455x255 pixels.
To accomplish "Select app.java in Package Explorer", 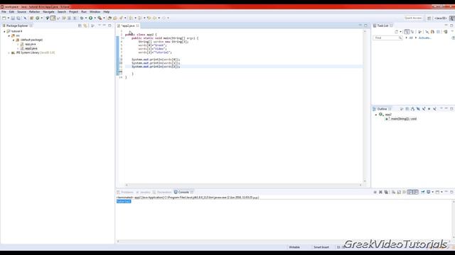I will 30,44.
